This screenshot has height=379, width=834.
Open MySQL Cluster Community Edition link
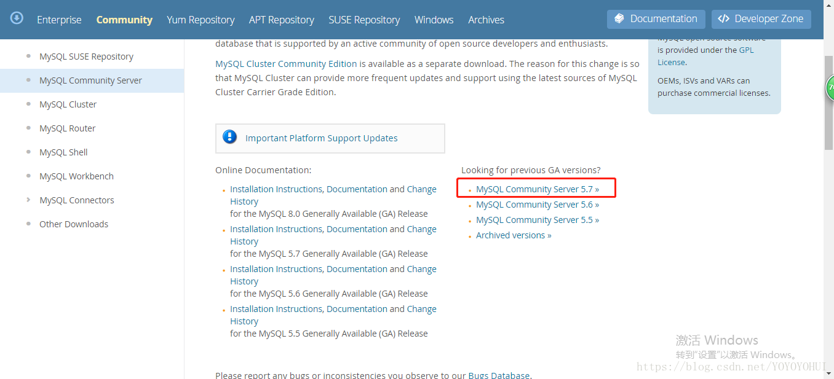pos(286,64)
